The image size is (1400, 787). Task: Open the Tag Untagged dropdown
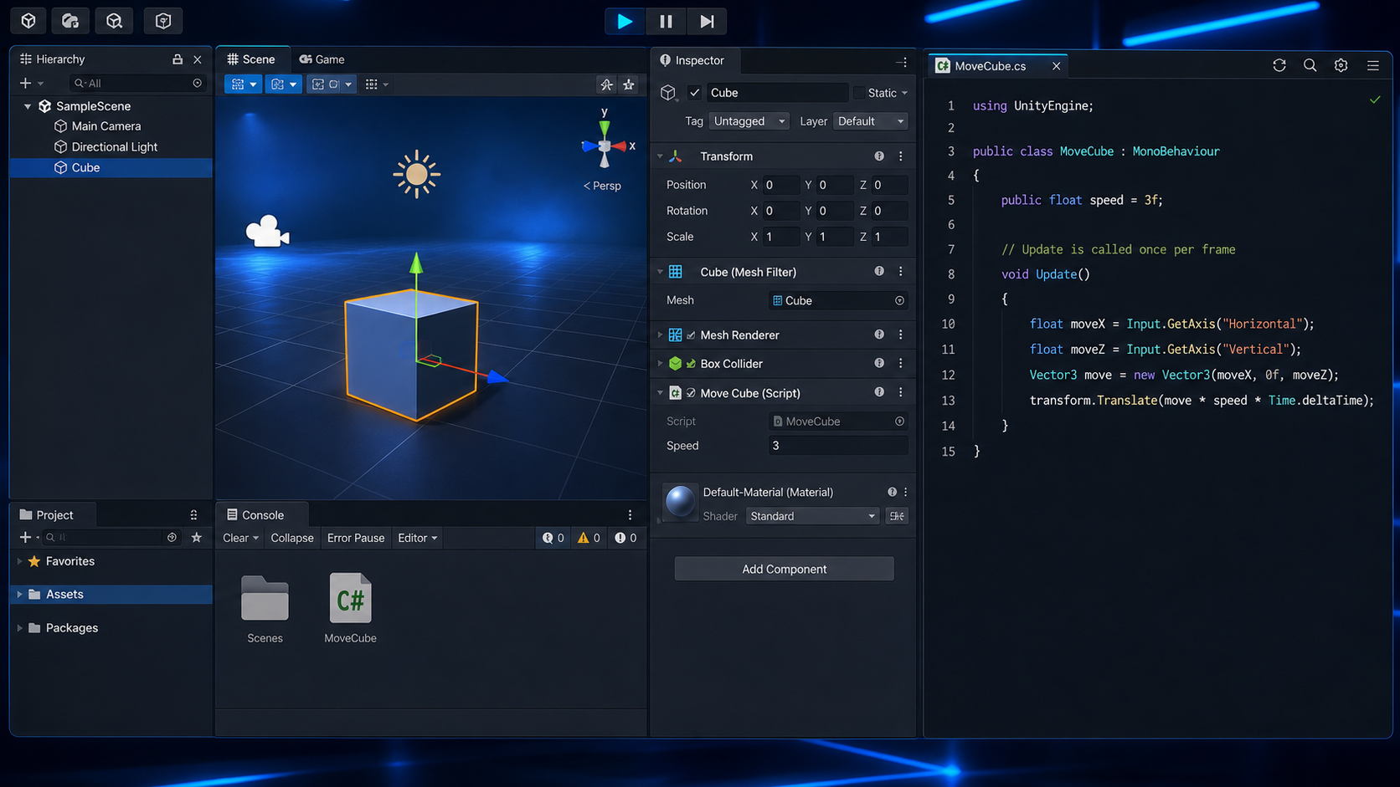click(749, 121)
